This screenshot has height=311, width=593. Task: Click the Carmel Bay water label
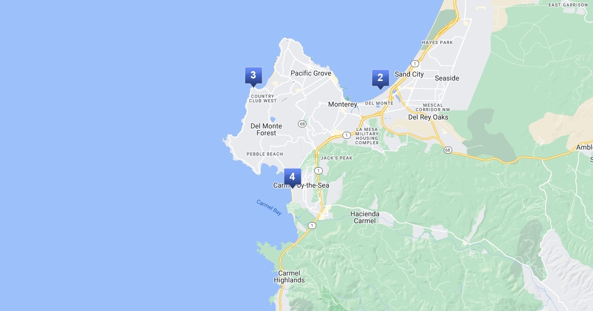point(269,207)
